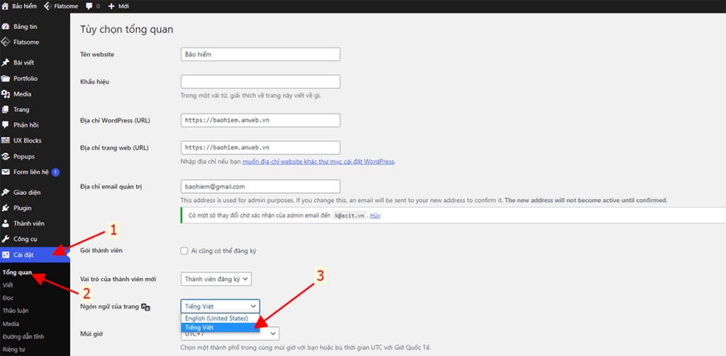
Task: Tick the Ai cũng có thể đăng ký checkbox
Action: (184, 251)
